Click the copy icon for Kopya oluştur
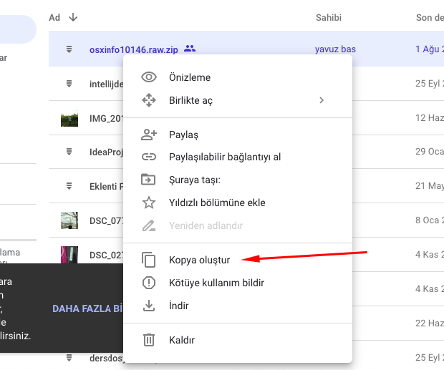The height and width of the screenshot is (370, 444). [149, 259]
